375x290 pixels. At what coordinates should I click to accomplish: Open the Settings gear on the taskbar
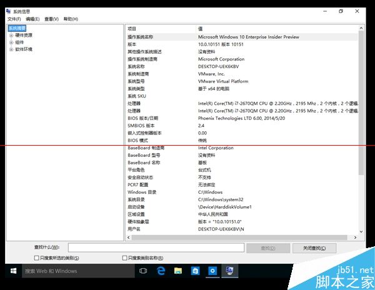point(212,271)
